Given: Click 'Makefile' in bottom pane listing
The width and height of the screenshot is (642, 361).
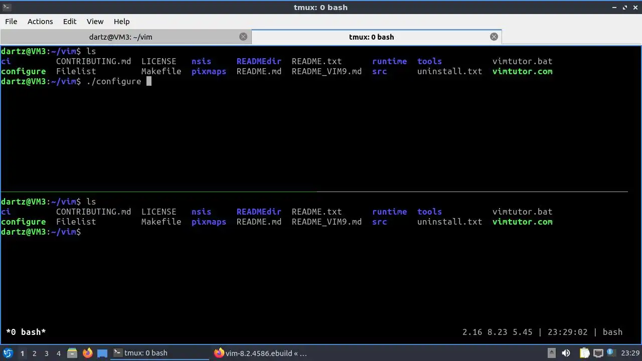Looking at the screenshot, I should [x=161, y=222].
